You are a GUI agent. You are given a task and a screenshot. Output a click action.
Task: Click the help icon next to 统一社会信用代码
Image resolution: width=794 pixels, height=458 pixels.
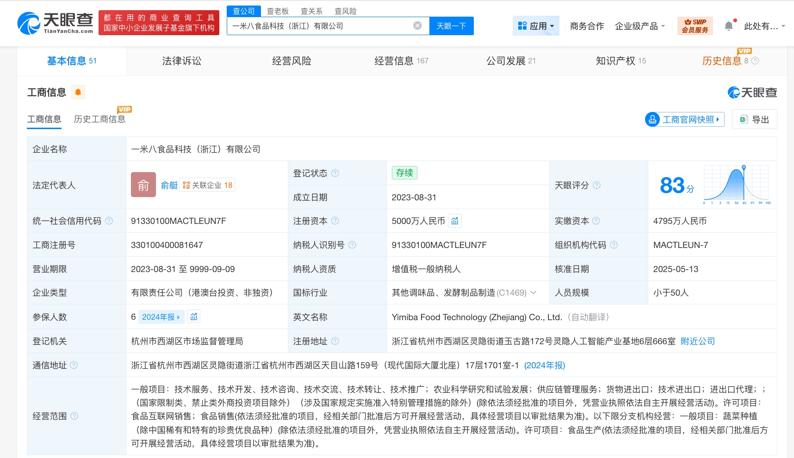pyautogui.click(x=109, y=221)
